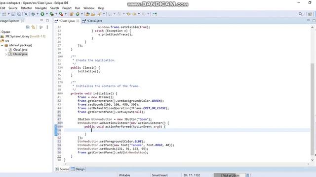This screenshot has height=177, width=316.
Task: Click 'Smart Insert' in status bar
Action: tap(160, 175)
